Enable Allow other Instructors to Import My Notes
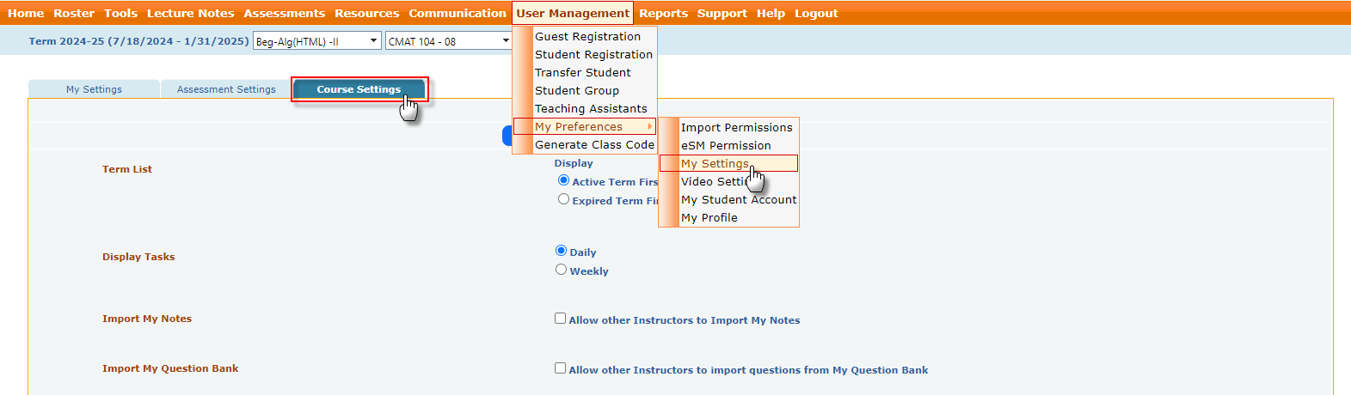Image resolution: width=1351 pixels, height=395 pixels. (561, 319)
